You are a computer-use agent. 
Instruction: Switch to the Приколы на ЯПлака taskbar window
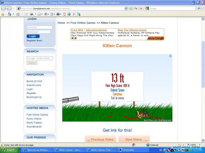(x=37, y=150)
